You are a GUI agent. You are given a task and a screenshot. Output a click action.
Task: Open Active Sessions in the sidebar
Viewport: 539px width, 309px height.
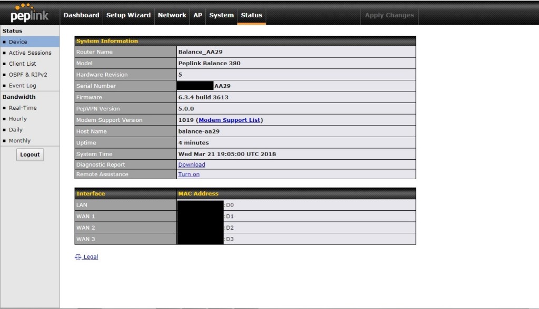(30, 53)
